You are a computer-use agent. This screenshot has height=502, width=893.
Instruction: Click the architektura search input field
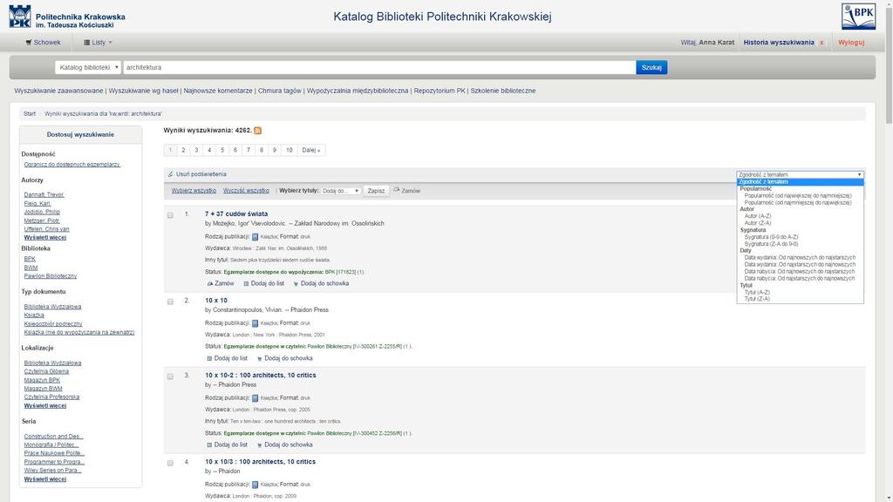tap(379, 67)
